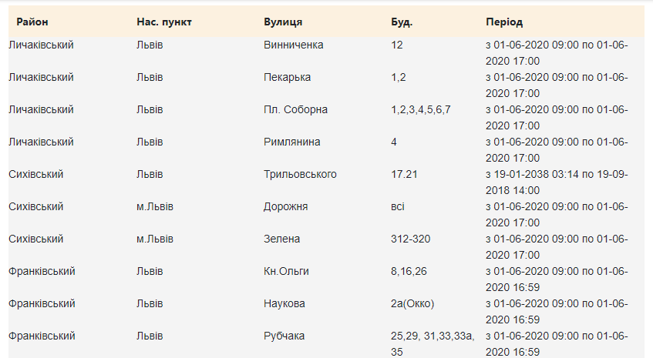Select the period starting 19-01-2038 03:14

557,182
